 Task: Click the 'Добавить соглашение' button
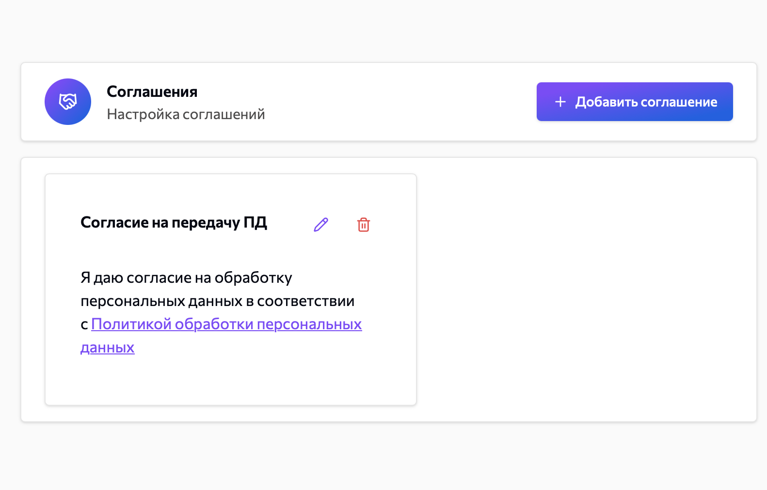[x=634, y=102]
